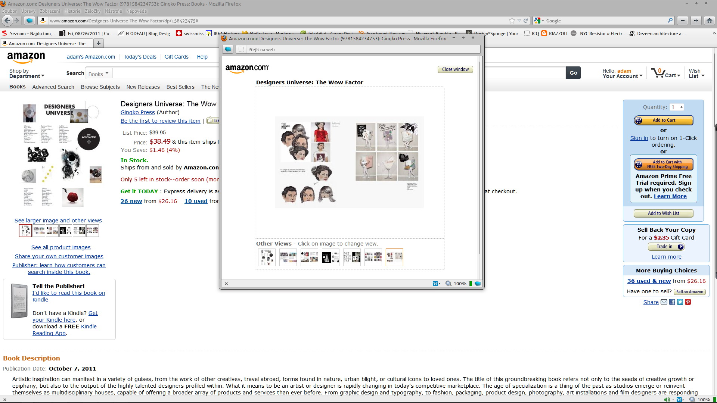The width and height of the screenshot is (717, 403).
Task: Open the RIAZZOLI bookmark
Action: (x=555, y=33)
